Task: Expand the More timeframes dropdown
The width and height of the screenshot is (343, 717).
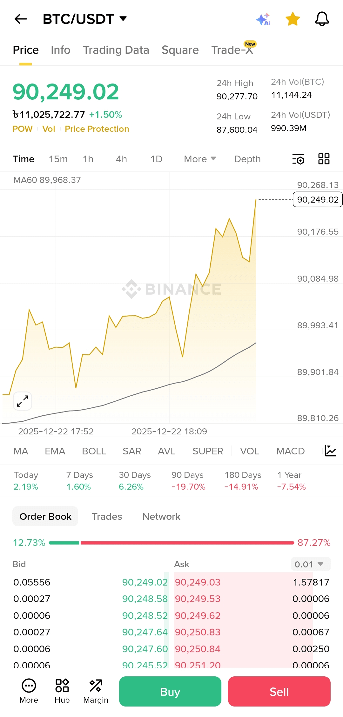Action: pos(200,159)
